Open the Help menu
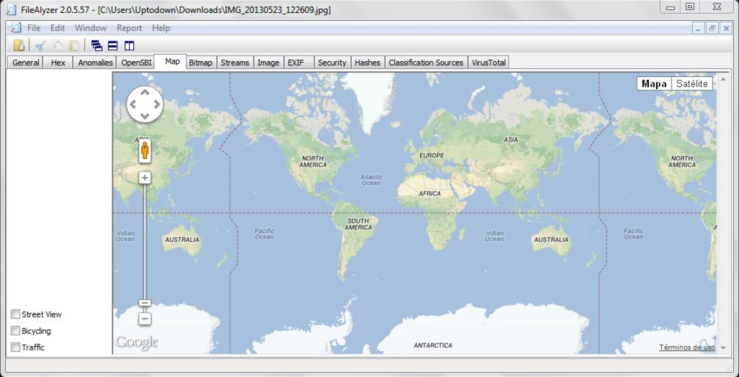Viewport: 739px width, 377px height. tap(161, 28)
